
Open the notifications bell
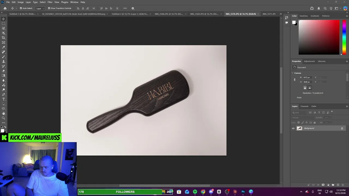coord(318,8)
